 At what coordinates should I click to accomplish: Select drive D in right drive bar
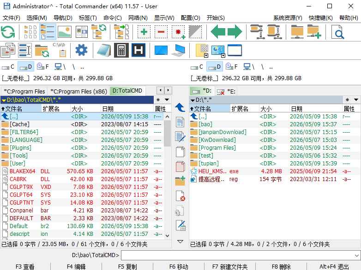click(x=215, y=67)
